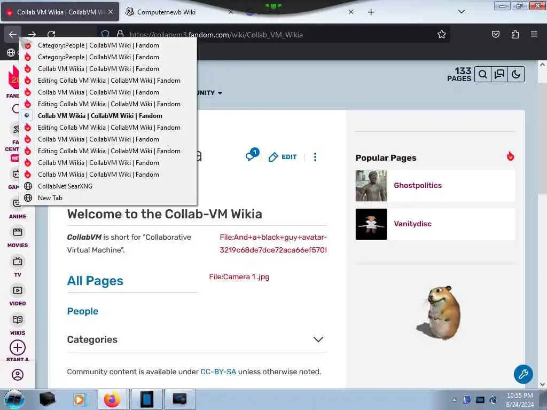Click the flame icon beside Popular Pages
The width and height of the screenshot is (547, 410).
pos(510,156)
